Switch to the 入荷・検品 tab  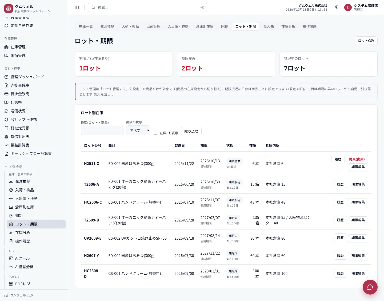pyautogui.click(x=130, y=26)
